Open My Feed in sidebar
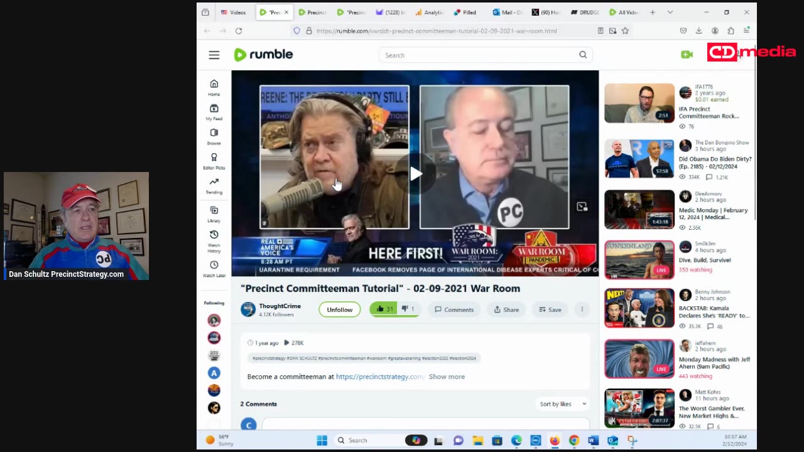The image size is (804, 452). (x=214, y=112)
